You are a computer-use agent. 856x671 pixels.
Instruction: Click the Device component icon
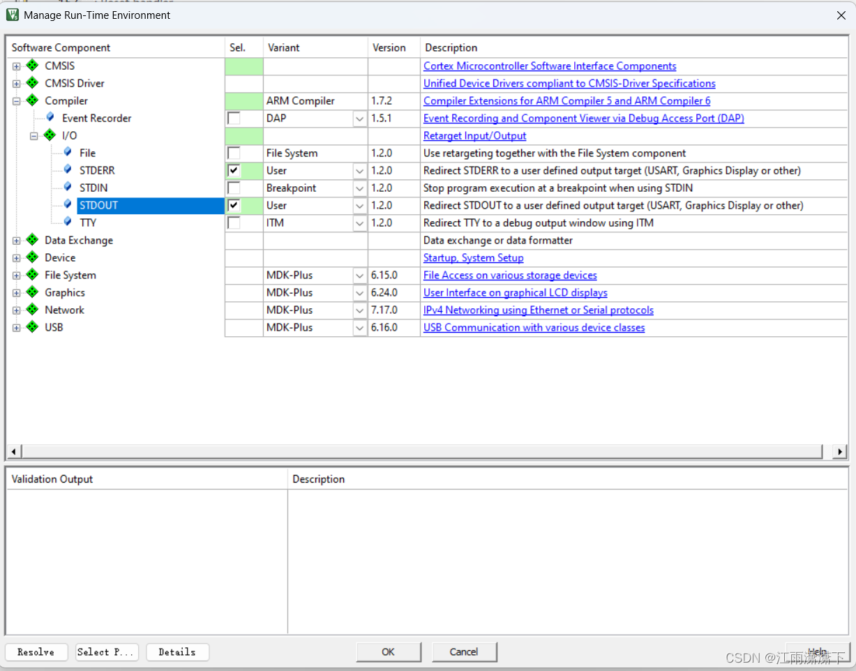32,257
